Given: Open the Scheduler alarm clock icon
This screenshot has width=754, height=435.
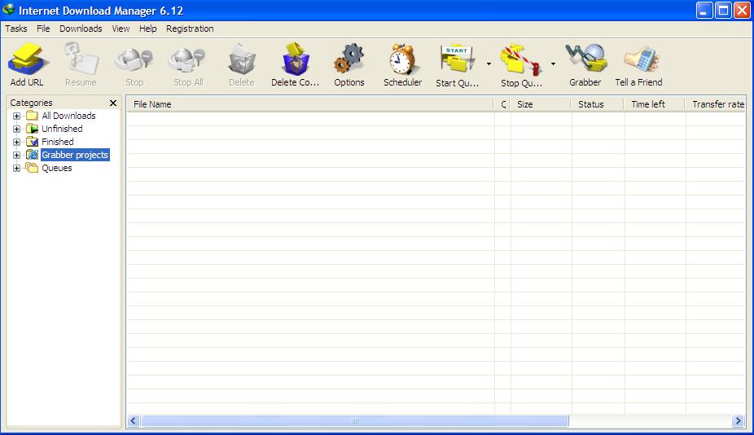Looking at the screenshot, I should point(402,59).
